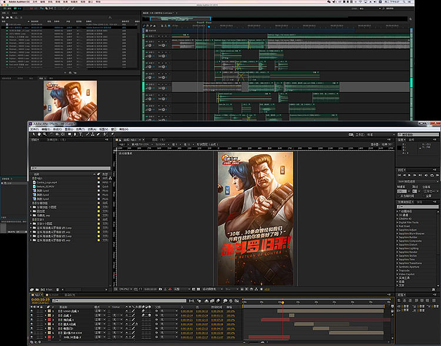This screenshot has width=441, height=346.
Task: Hide layer 1 LOGO with eye toggle
Action: click(x=31, y=311)
